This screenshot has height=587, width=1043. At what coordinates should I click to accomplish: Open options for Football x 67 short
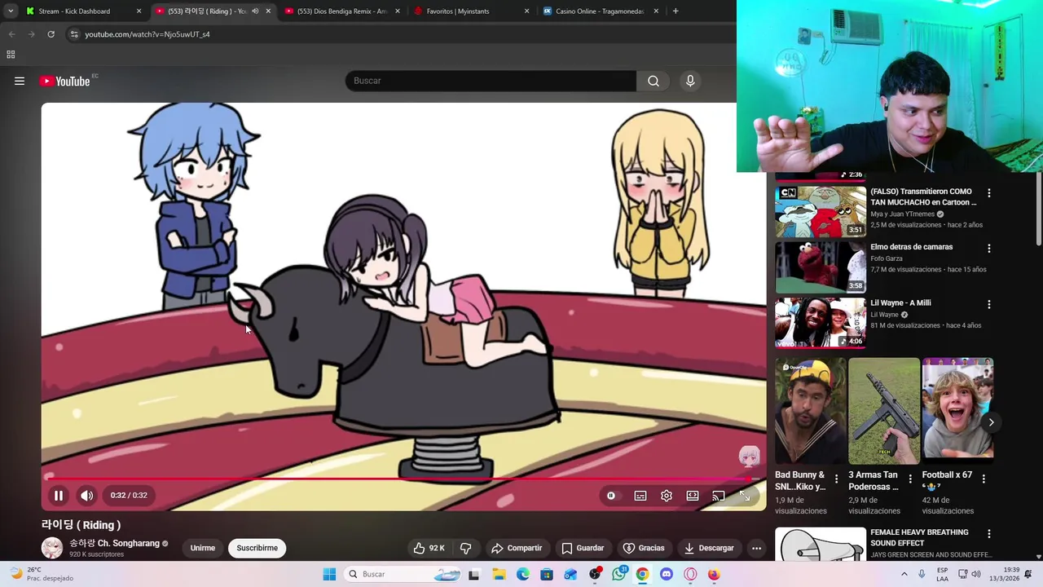click(984, 479)
